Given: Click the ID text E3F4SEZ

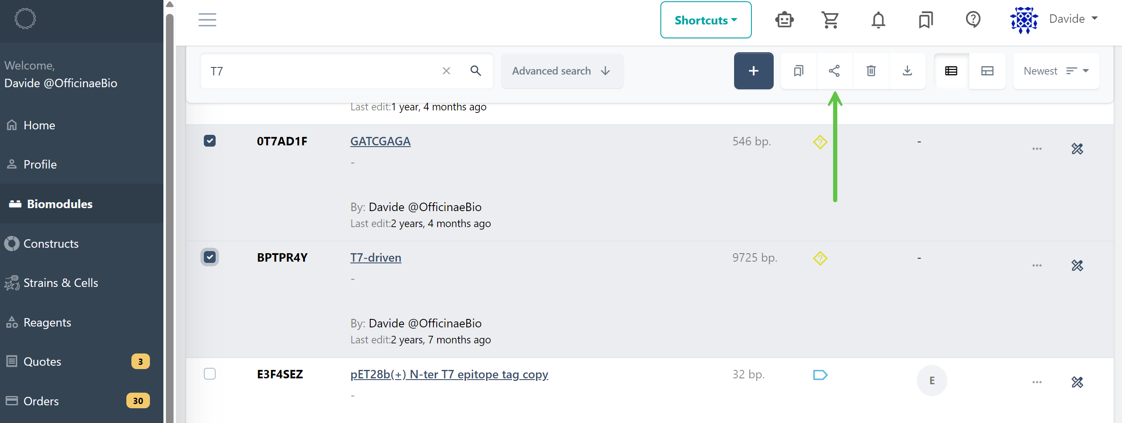Looking at the screenshot, I should [280, 375].
